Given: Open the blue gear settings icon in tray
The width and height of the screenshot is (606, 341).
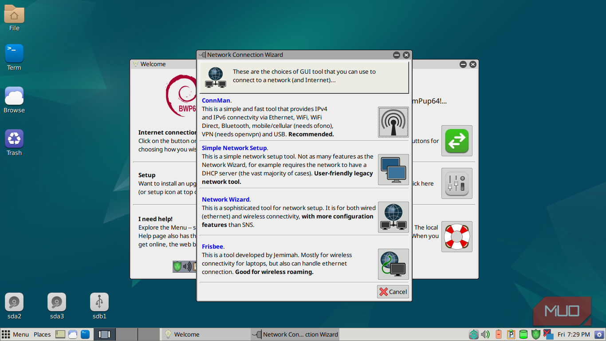Looking at the screenshot, I should (600, 334).
